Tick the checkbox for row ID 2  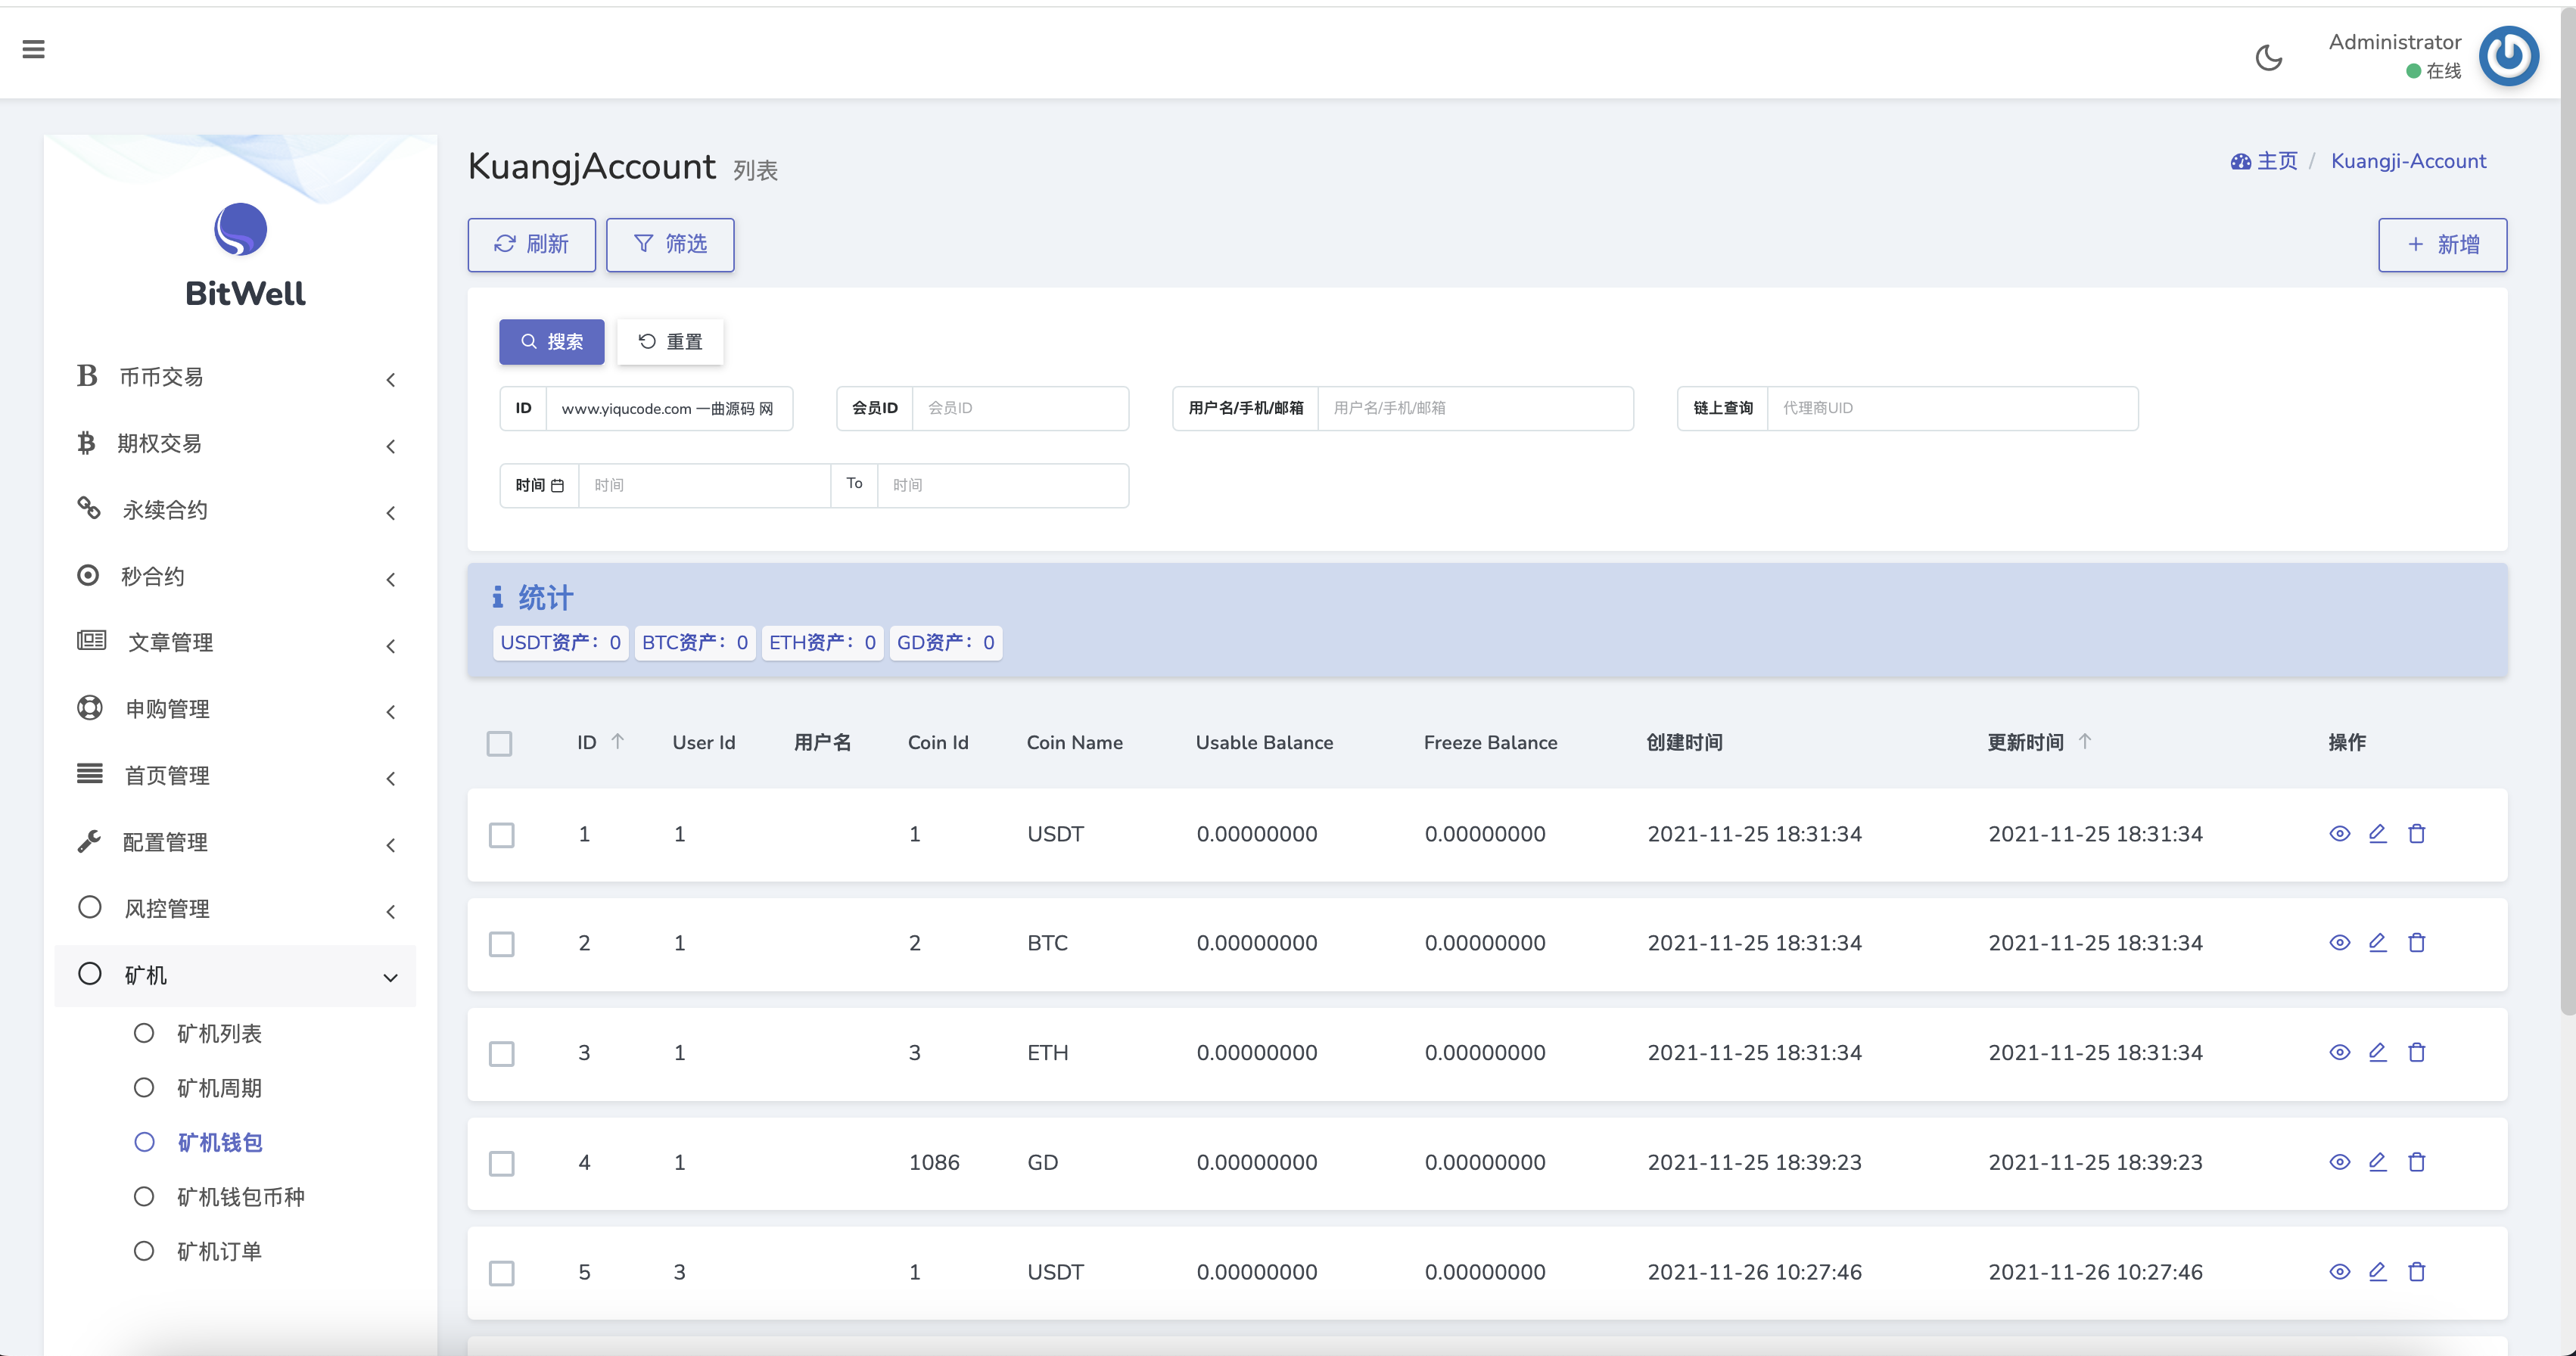[x=501, y=943]
